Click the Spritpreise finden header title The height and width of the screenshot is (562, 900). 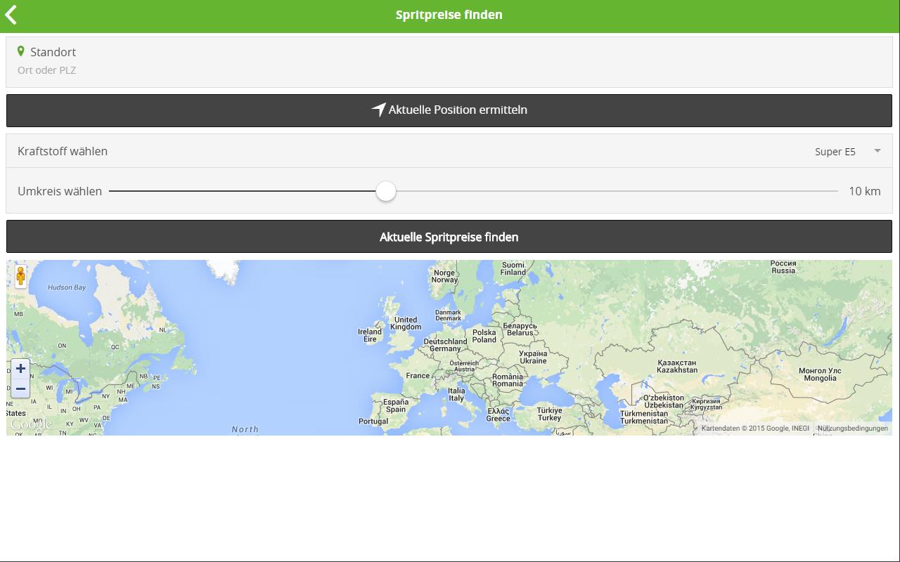(x=449, y=15)
